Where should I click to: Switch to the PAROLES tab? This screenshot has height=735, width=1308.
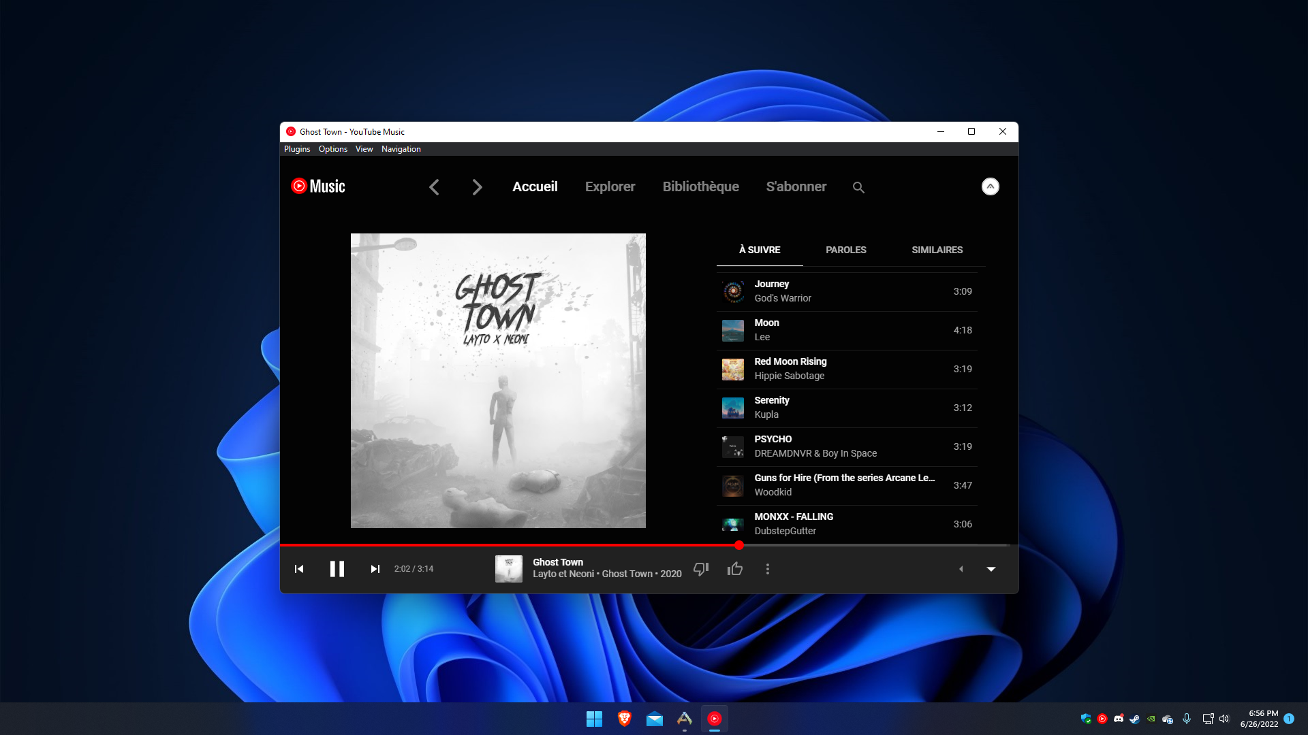coord(845,250)
